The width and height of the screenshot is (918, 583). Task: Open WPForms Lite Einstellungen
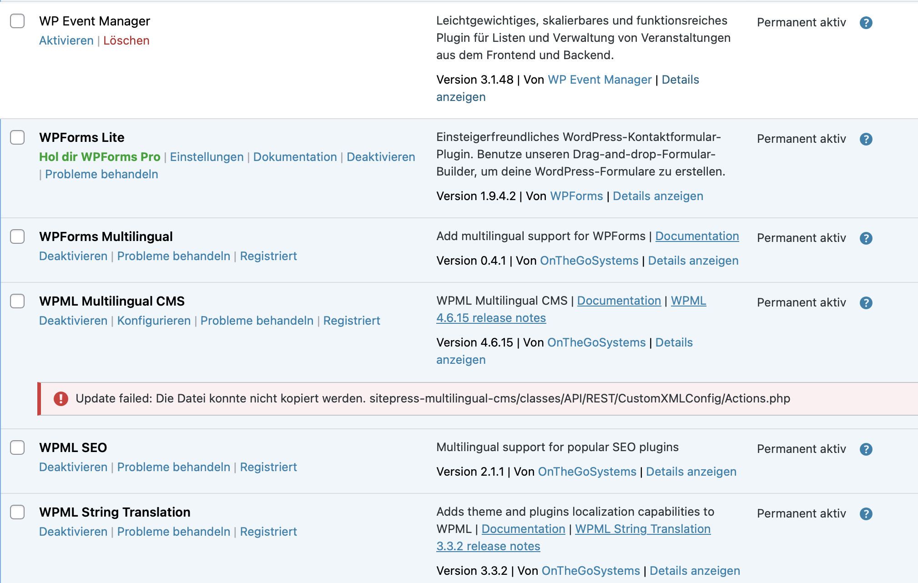(207, 157)
